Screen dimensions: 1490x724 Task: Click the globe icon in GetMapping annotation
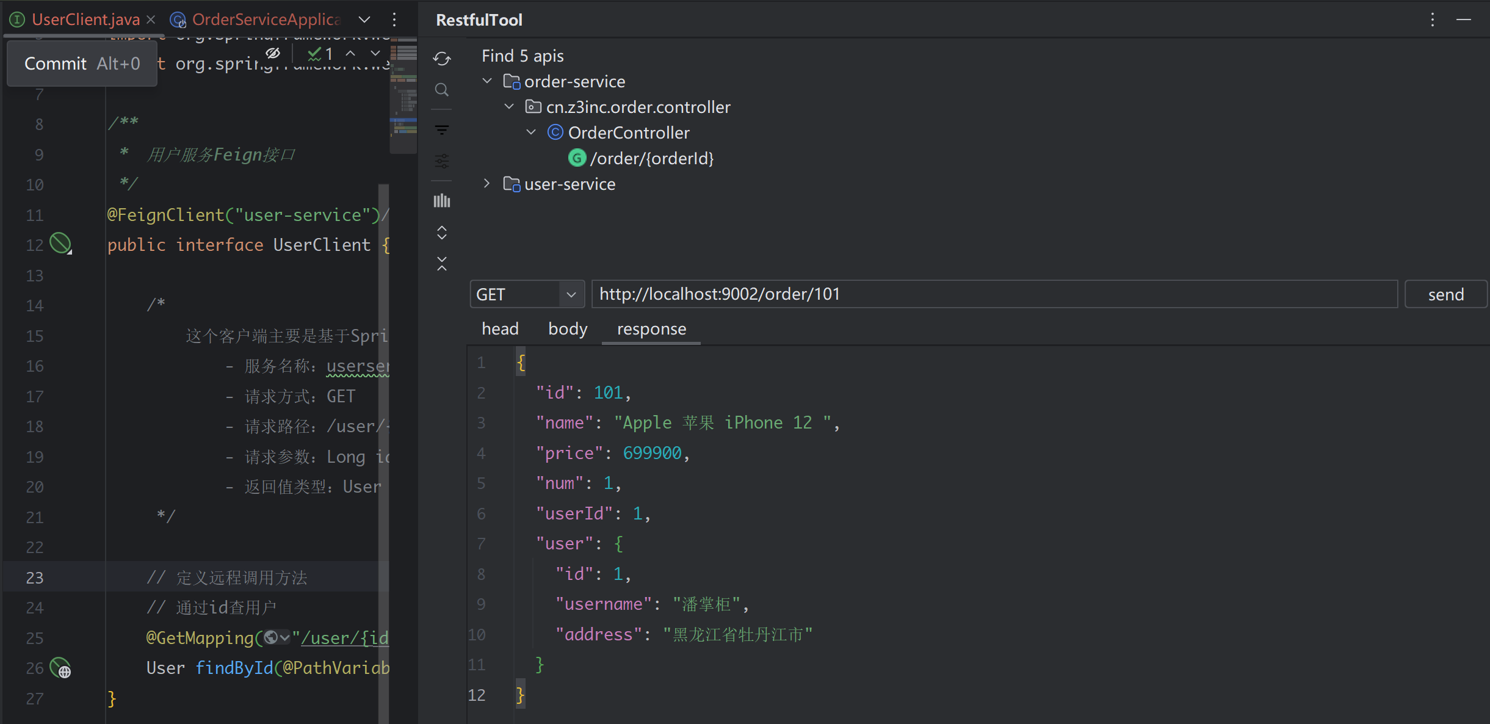click(272, 638)
